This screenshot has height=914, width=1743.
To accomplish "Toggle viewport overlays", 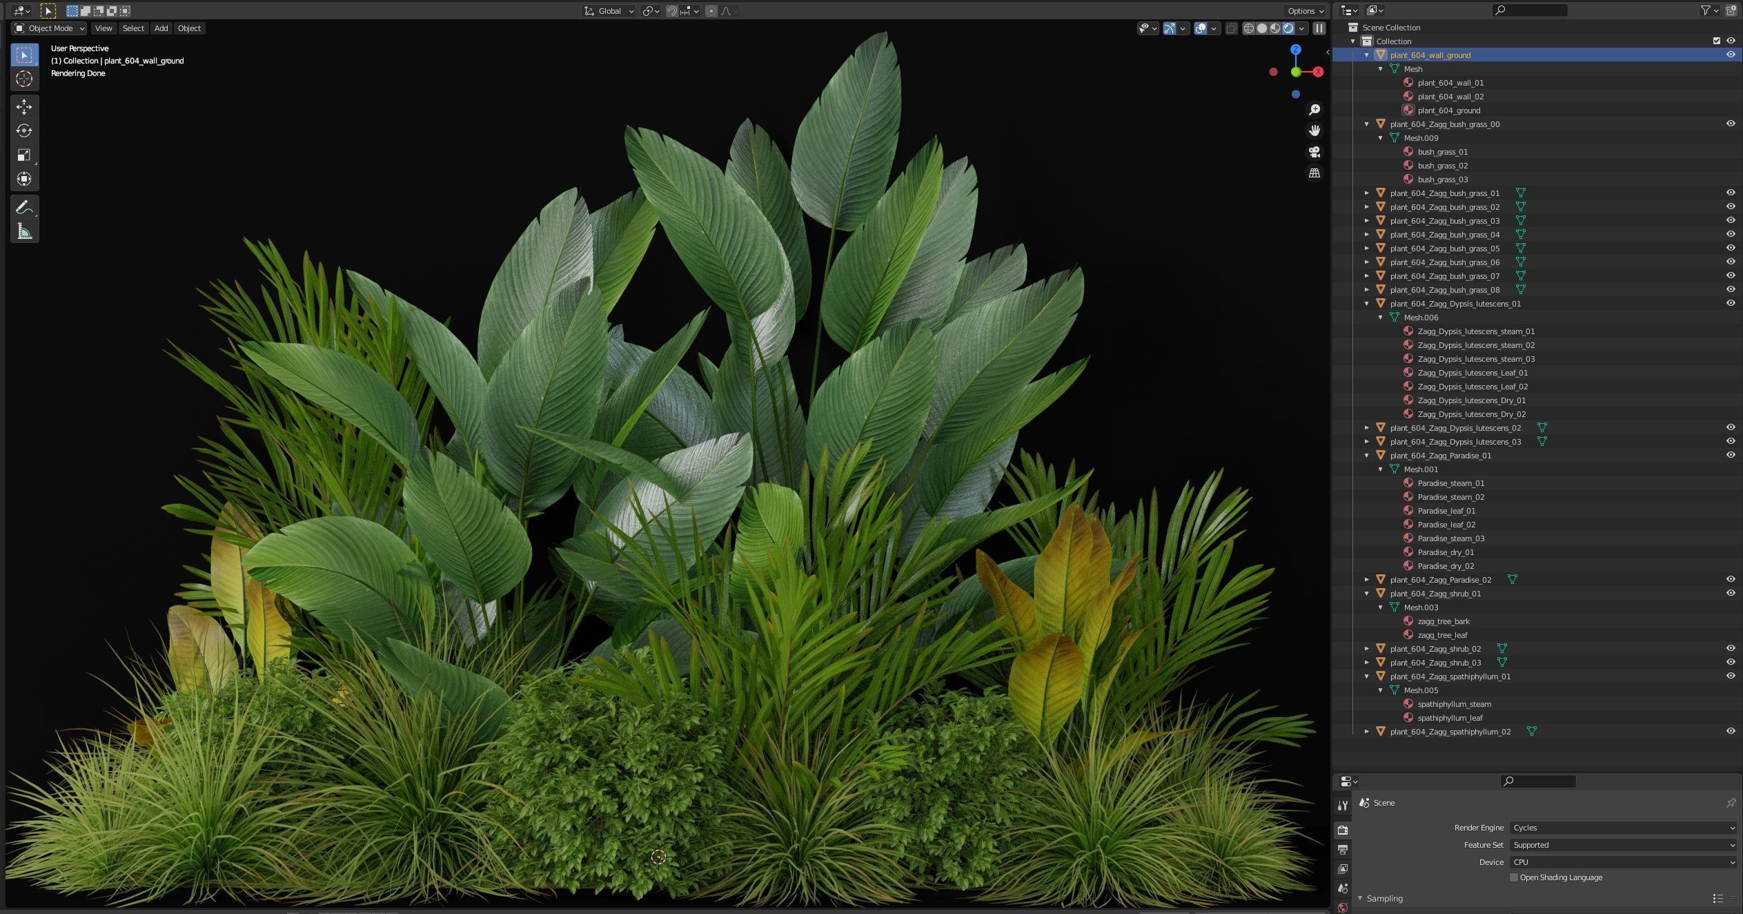I will (1201, 28).
